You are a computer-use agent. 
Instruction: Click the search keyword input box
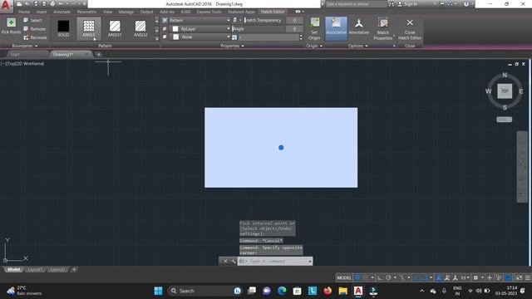356,4
